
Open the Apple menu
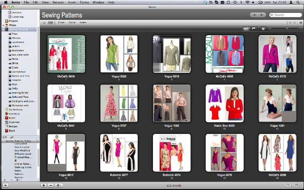point(6,2)
